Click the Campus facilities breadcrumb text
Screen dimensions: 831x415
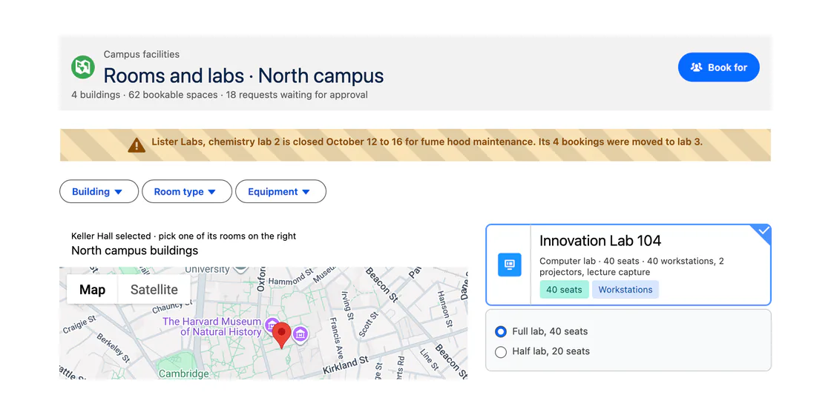point(142,54)
